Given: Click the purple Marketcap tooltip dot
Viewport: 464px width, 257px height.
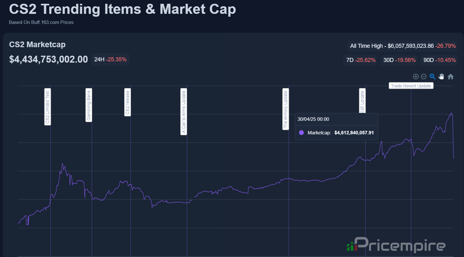Looking at the screenshot, I should [301, 133].
